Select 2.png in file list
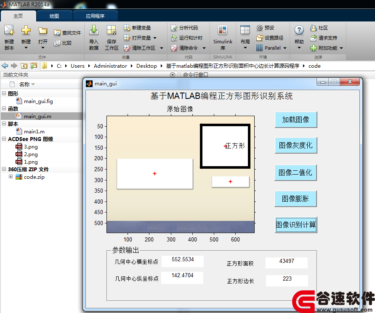The image size is (375, 313). pos(31,154)
